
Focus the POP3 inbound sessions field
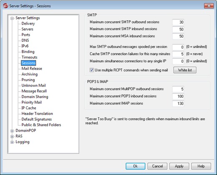pos(178,96)
